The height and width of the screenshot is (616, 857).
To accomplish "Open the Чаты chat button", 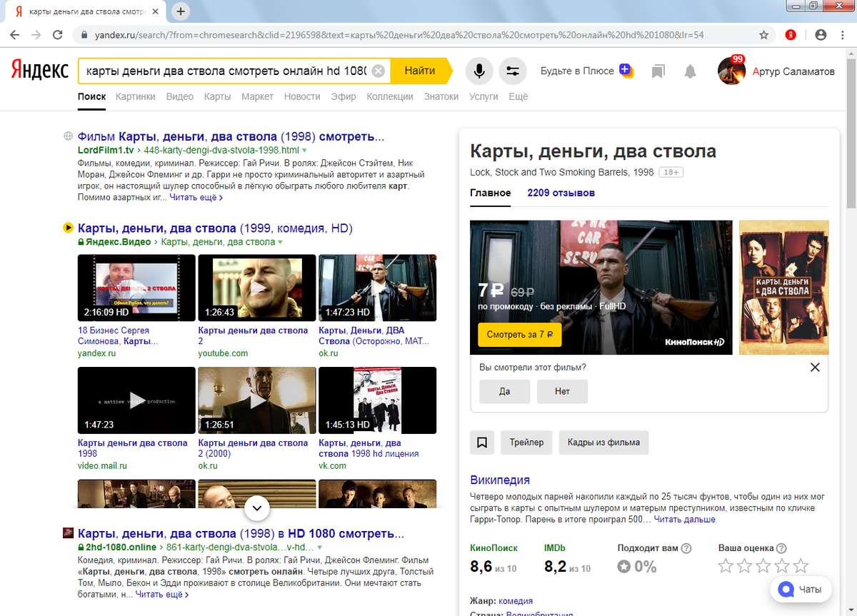I will pos(801,590).
